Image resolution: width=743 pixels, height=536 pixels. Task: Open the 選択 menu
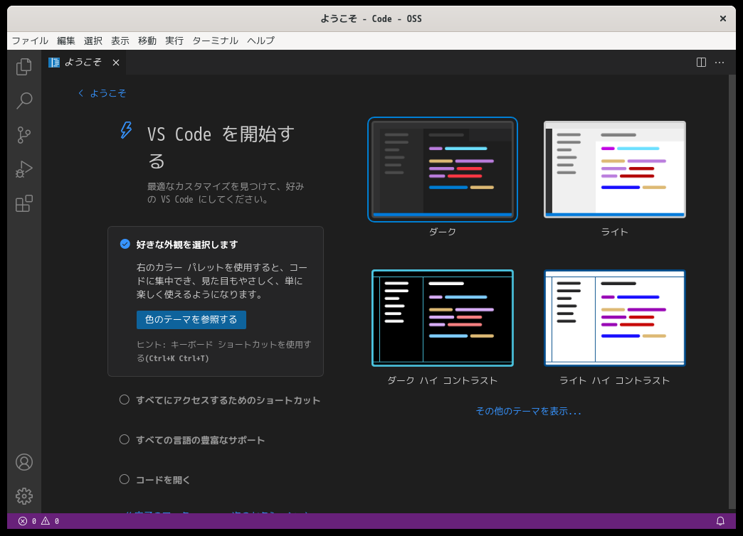coord(93,41)
